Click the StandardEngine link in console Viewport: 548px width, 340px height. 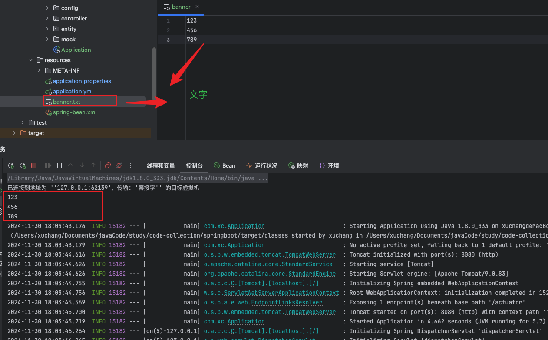click(x=312, y=274)
